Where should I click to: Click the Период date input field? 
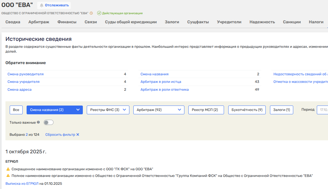[x=322, y=110]
